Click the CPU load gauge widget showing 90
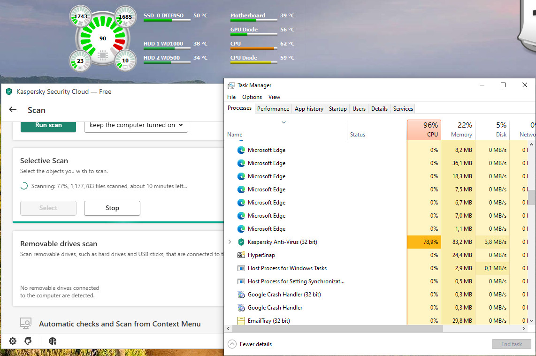Image resolution: width=536 pixels, height=356 pixels. coord(102,38)
